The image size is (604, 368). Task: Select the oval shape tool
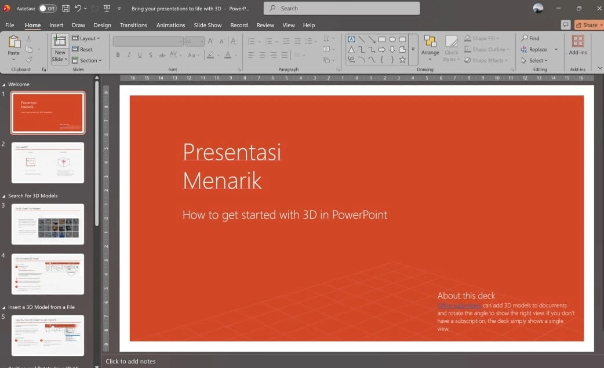(392, 39)
